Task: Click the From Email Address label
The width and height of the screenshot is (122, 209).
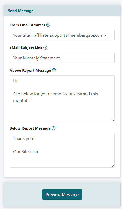Action: click(27, 25)
